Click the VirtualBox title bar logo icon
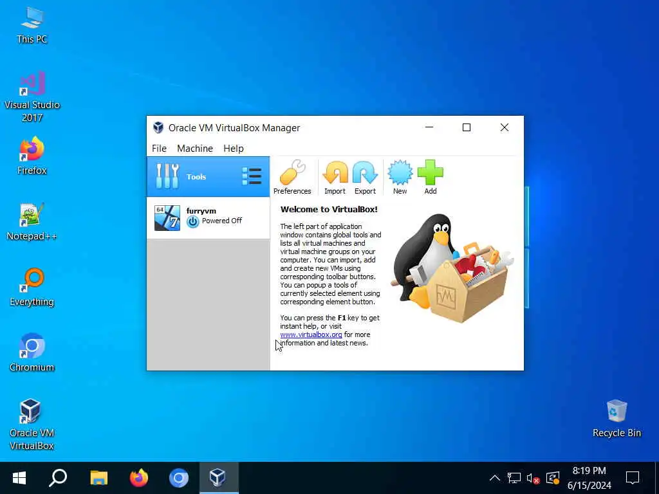Screen dimensions: 659x494 coord(158,128)
